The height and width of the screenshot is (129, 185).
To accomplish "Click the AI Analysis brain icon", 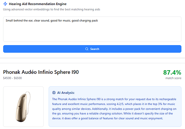I will pyautogui.click(x=54, y=92).
